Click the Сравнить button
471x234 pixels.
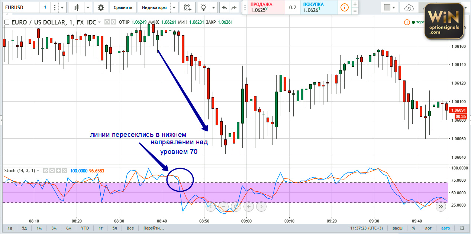[123, 7]
